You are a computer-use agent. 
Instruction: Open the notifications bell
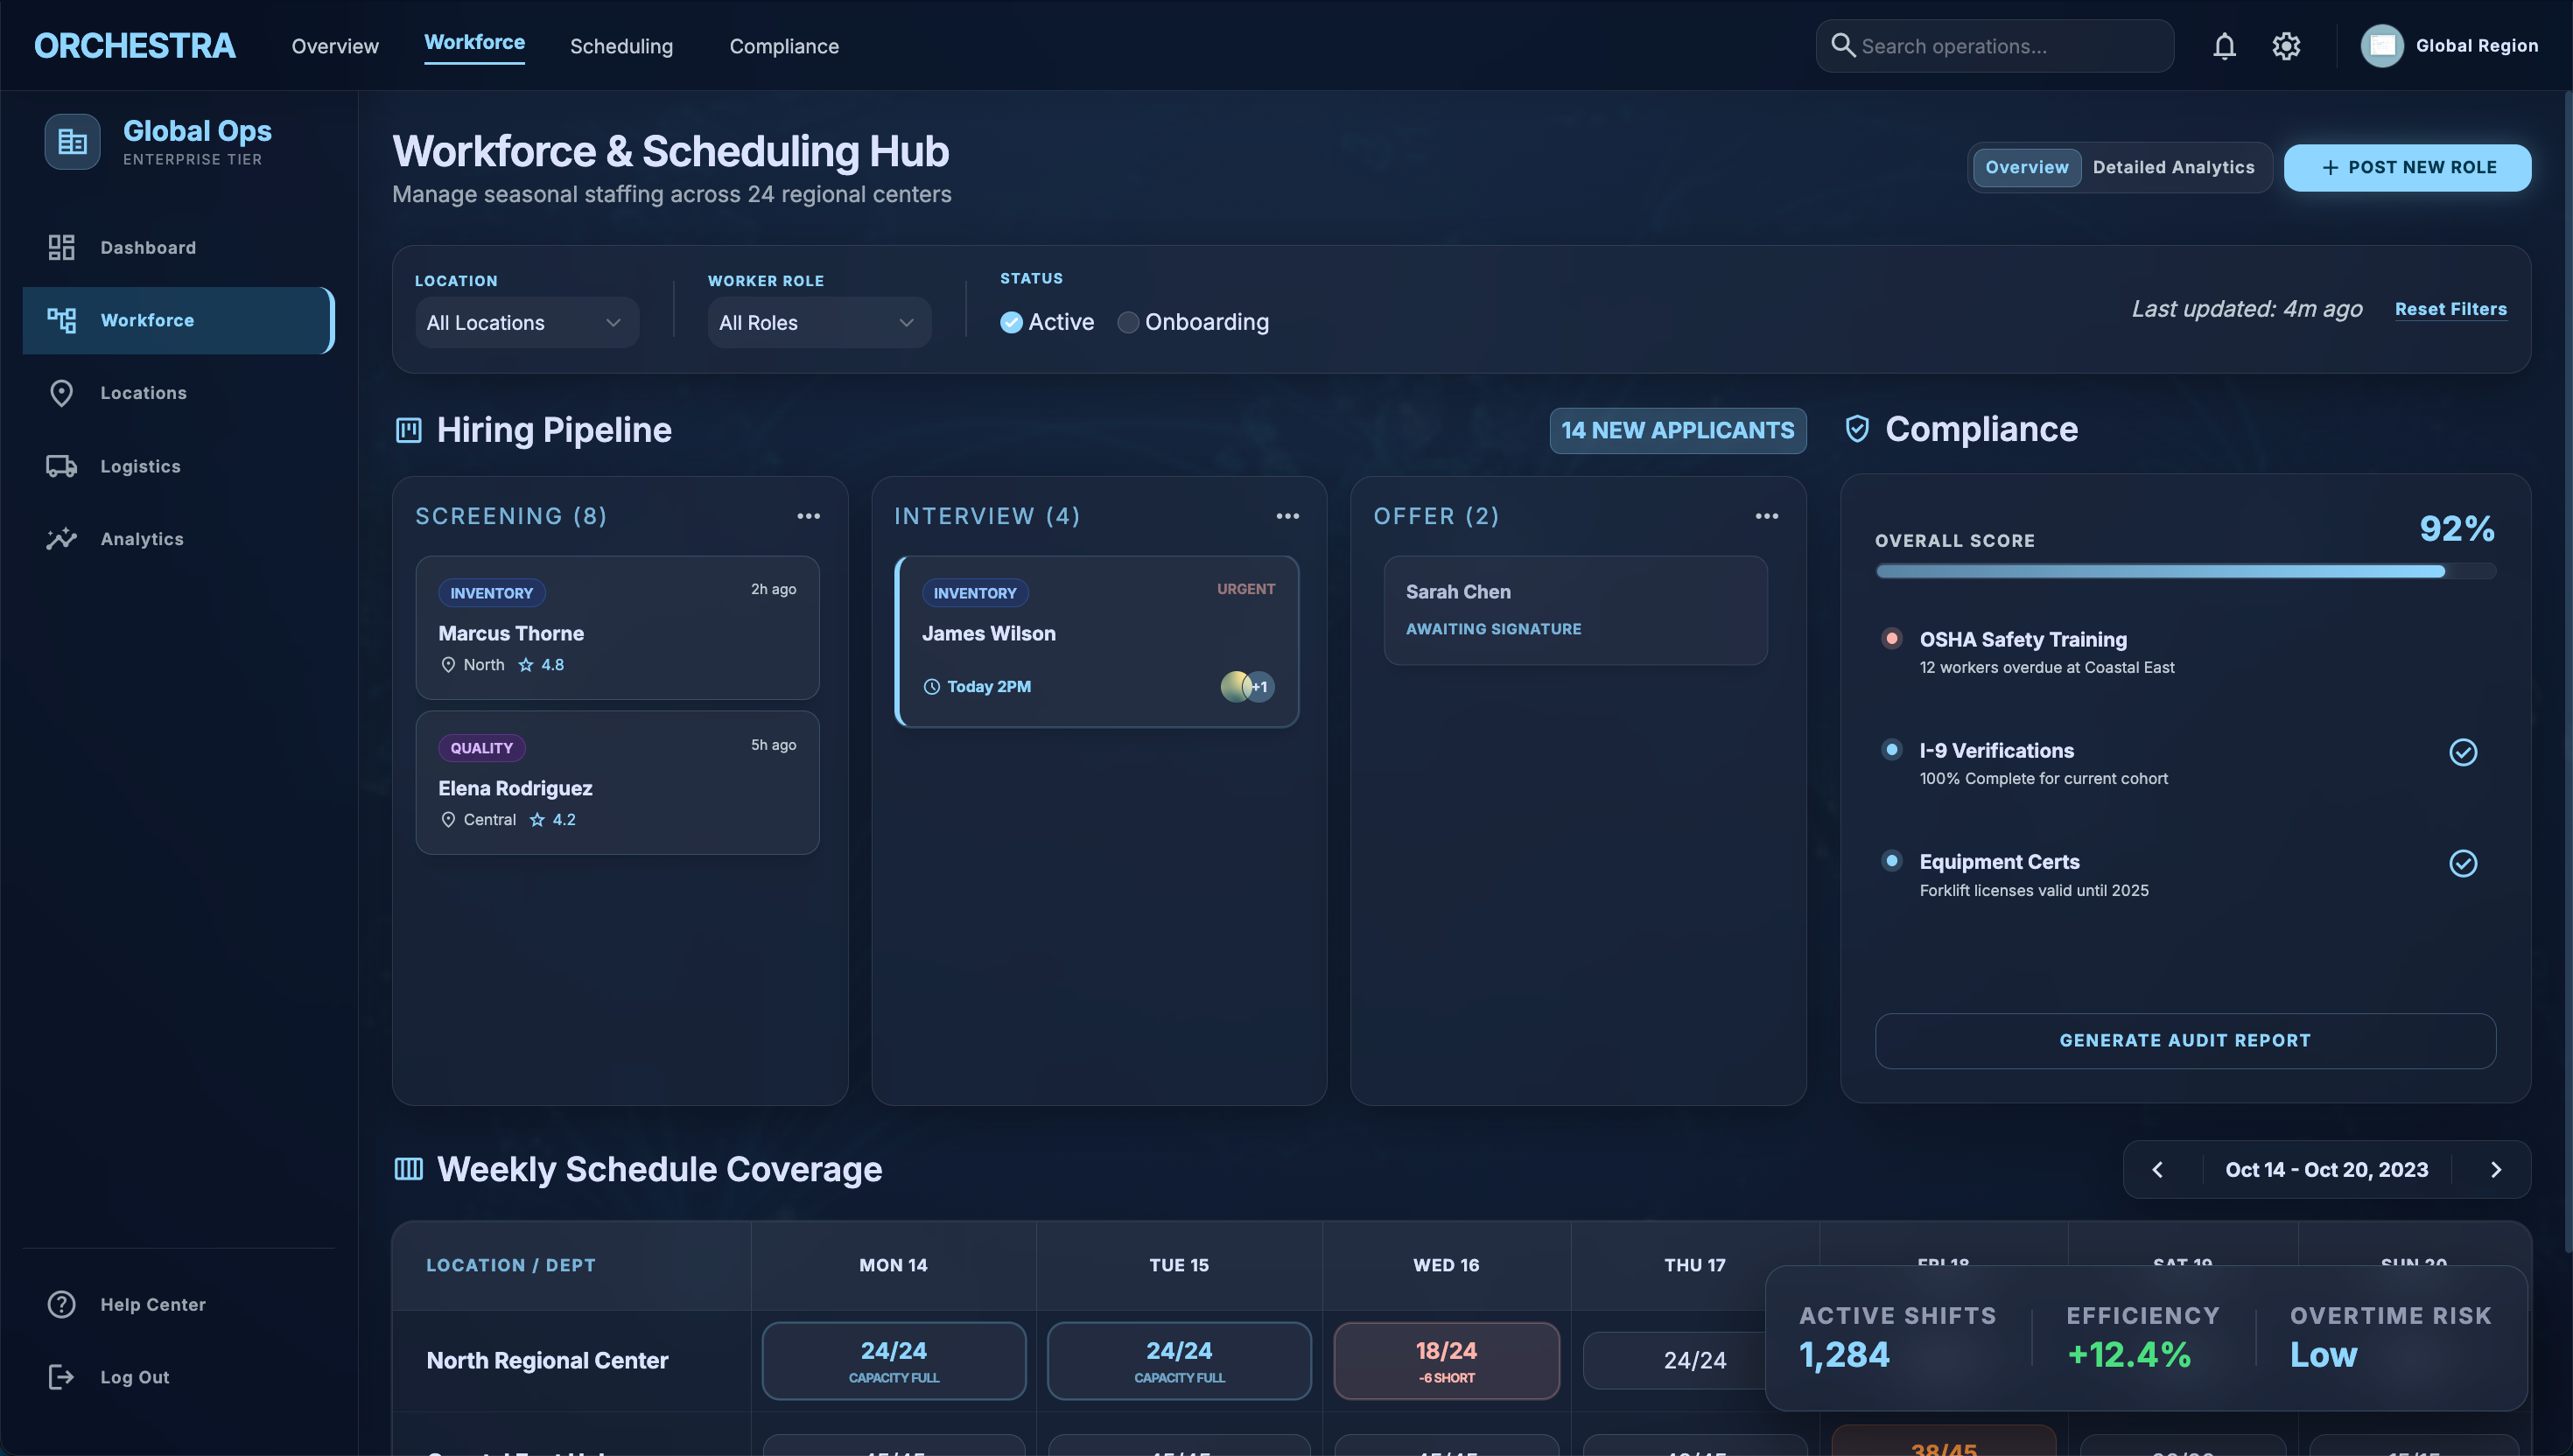tap(2223, 46)
